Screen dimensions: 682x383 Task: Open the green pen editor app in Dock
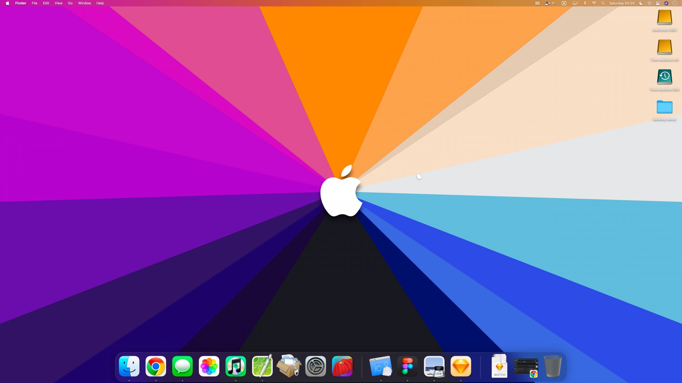click(262, 366)
